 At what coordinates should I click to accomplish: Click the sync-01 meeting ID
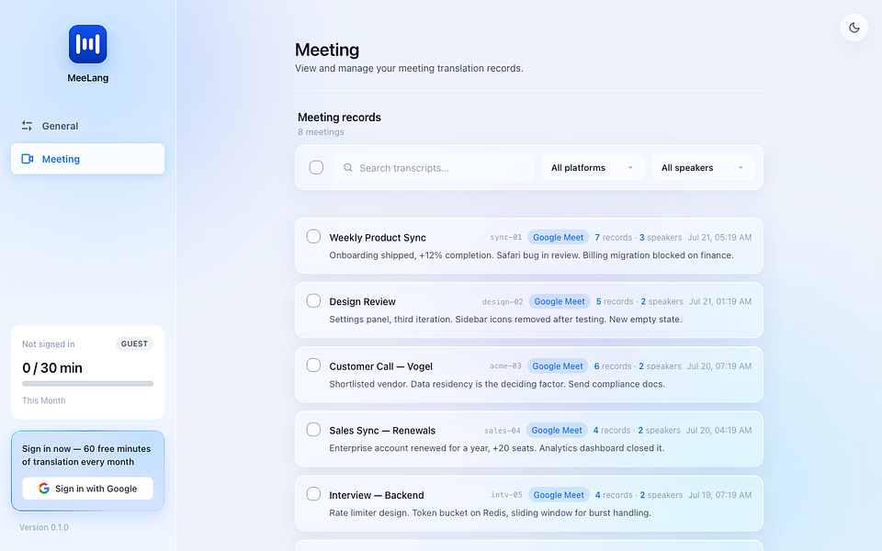pyautogui.click(x=505, y=237)
